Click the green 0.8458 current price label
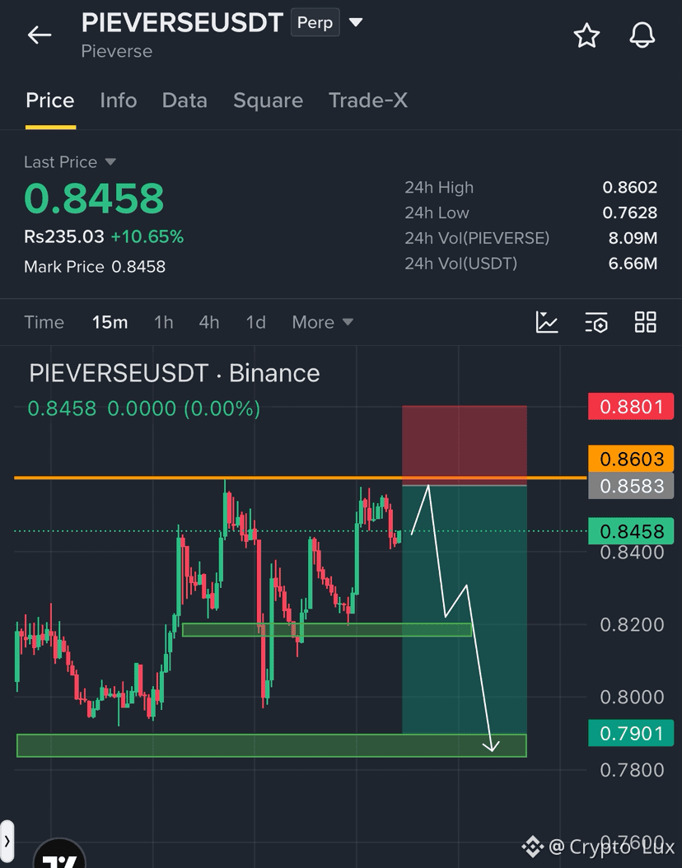 tap(631, 531)
